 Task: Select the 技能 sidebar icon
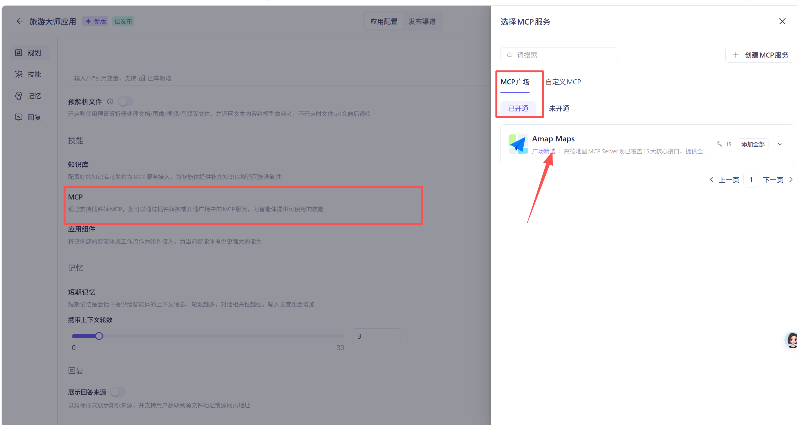18,74
